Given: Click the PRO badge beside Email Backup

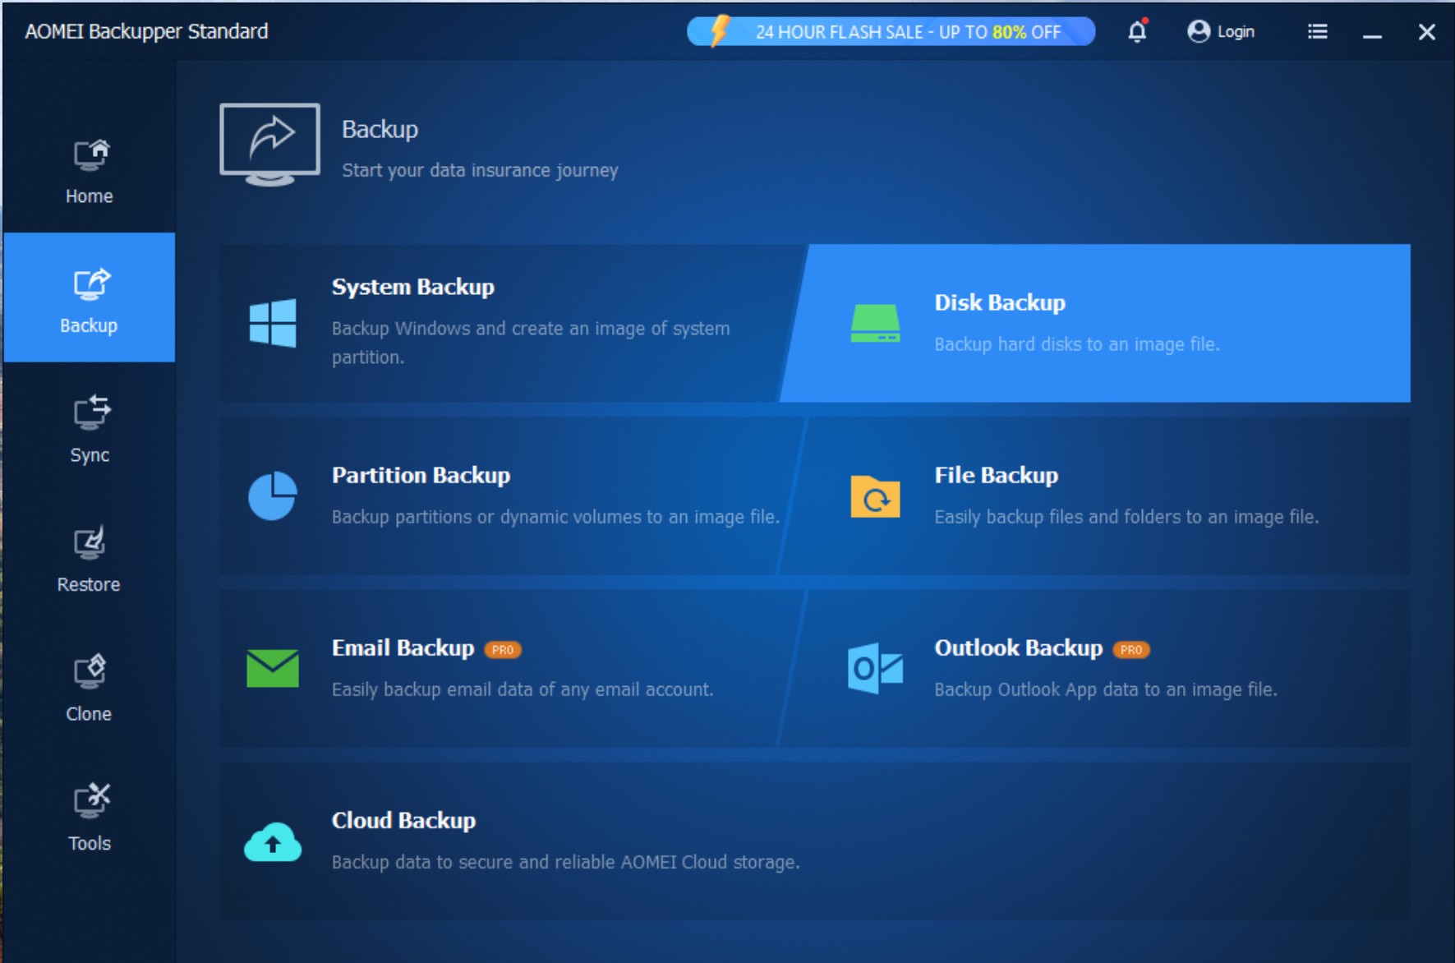Looking at the screenshot, I should pyautogui.click(x=503, y=650).
